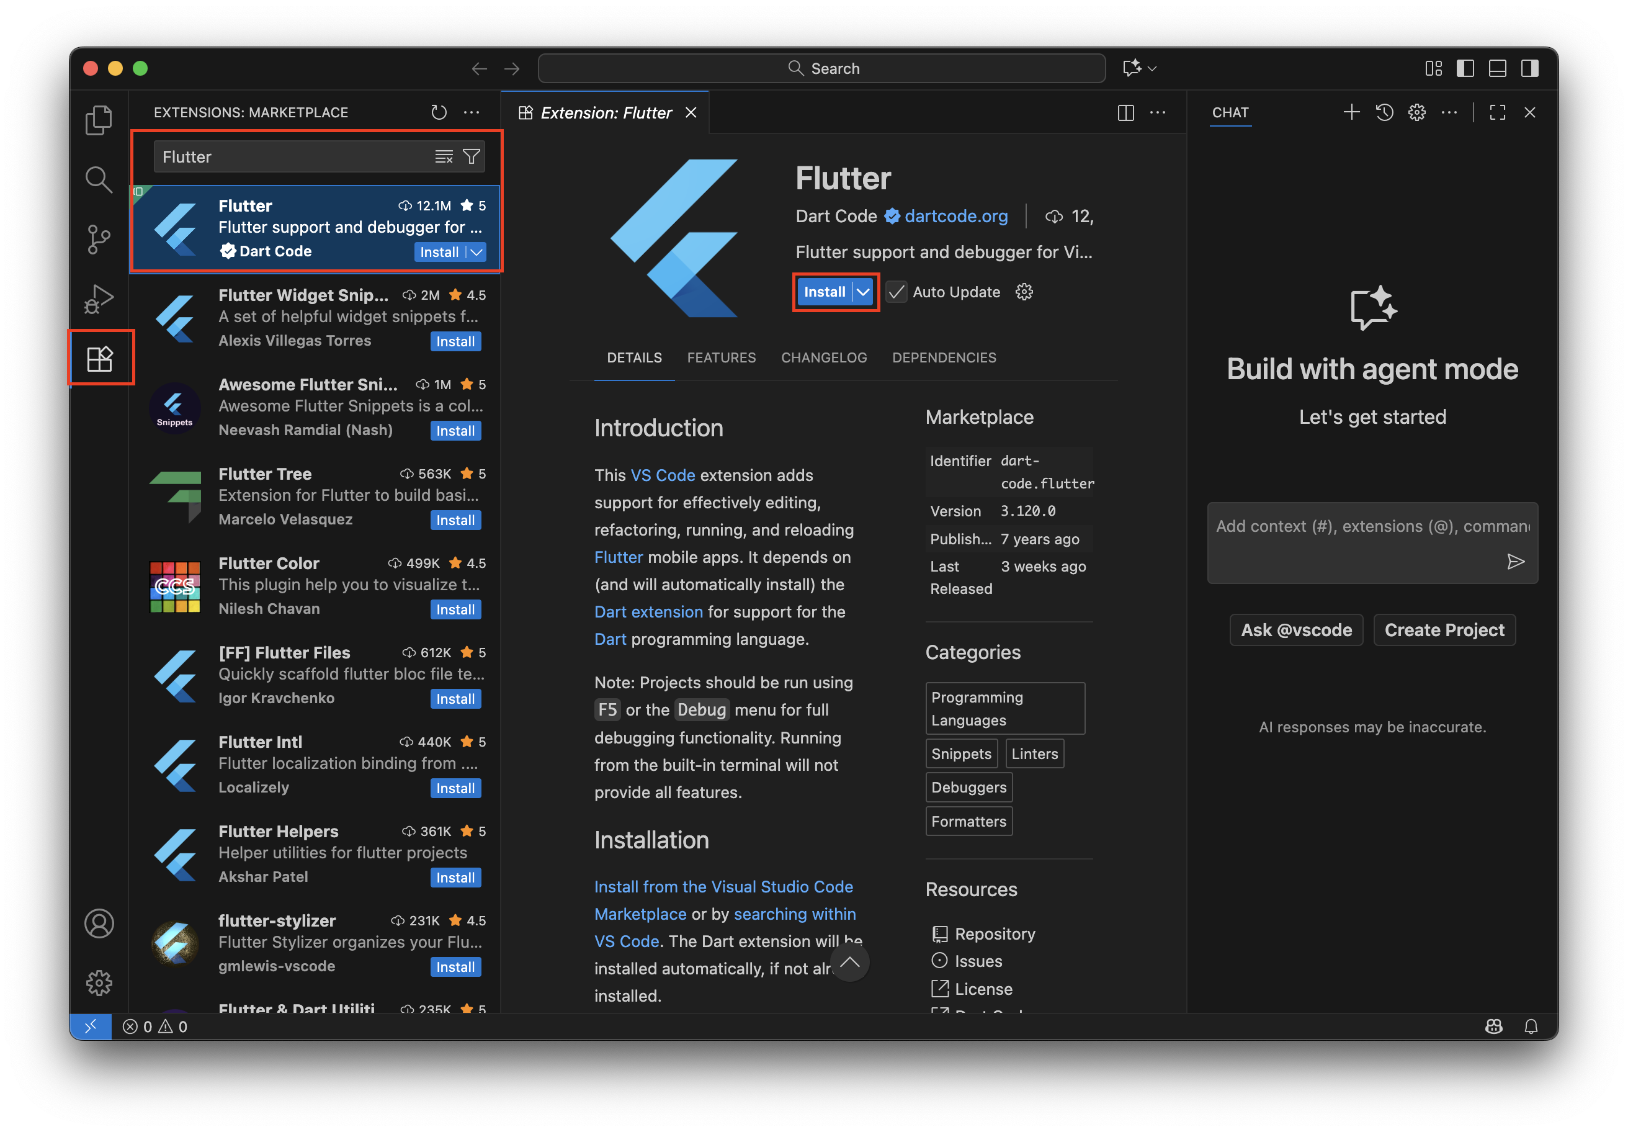
Task: Click the Ask @vscode button
Action: point(1296,630)
